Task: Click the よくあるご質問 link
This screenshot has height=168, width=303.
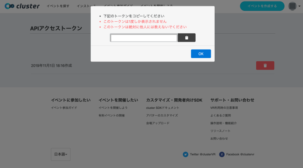Action: [x=220, y=115]
